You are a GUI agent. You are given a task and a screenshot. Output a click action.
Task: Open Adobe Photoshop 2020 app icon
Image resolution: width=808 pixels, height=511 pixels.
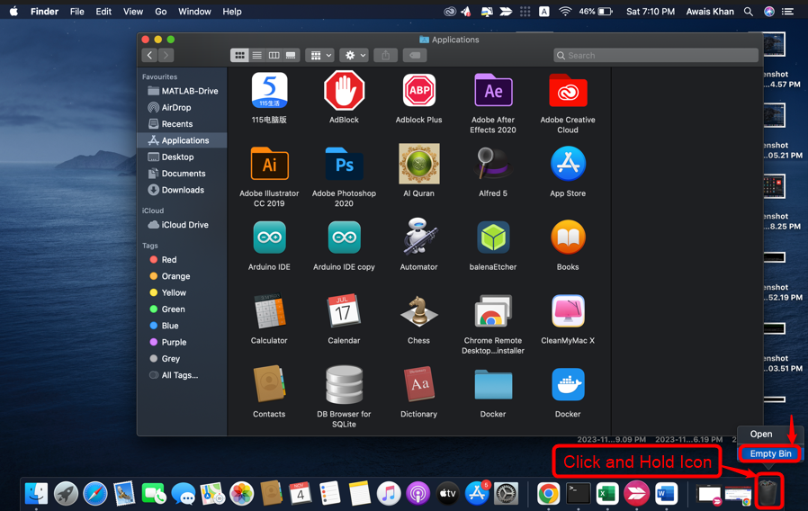[344, 166]
